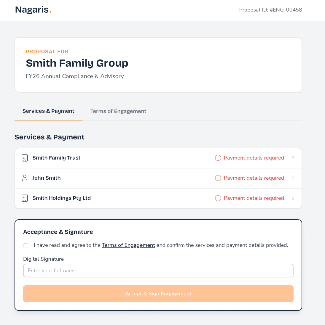325x325 pixels.
Task: Click the warning icon on the John Smith row
Action: [218, 178]
